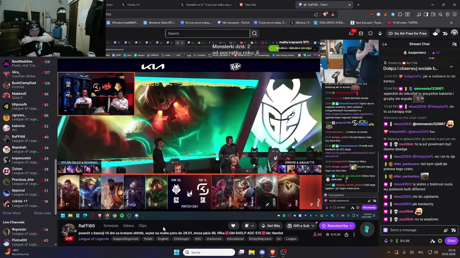The image size is (460, 258).
Task: Open File Explorer from the taskbar
Action: tap(252, 252)
